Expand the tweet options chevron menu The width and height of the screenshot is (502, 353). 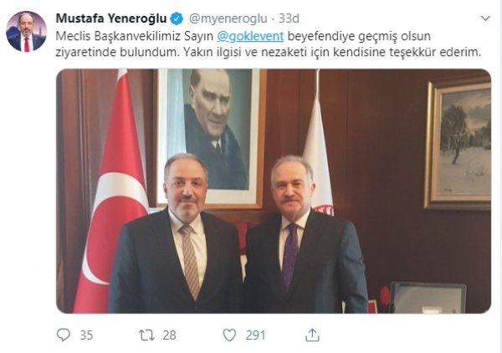click(x=485, y=18)
